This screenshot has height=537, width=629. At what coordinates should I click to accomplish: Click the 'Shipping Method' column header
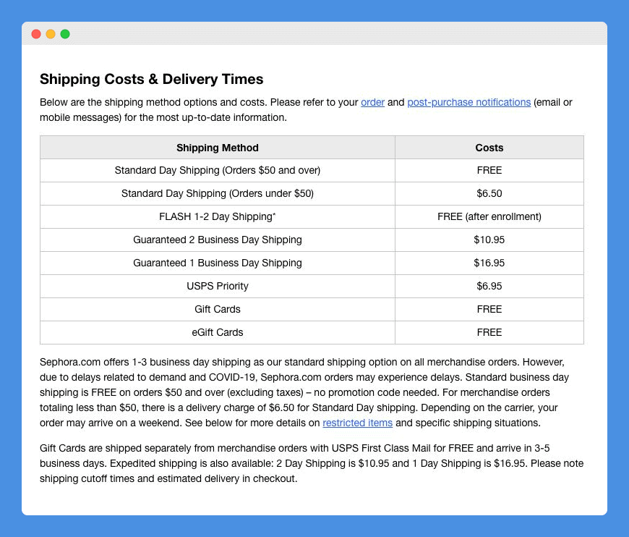[x=218, y=148]
